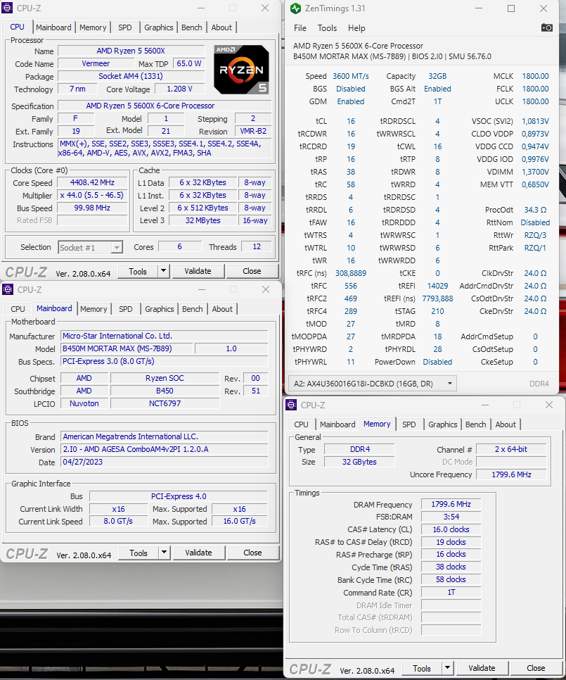Click the Uncore Frequency value 1799.6 MHz
Screen dimensions: 566x680
coord(511,474)
